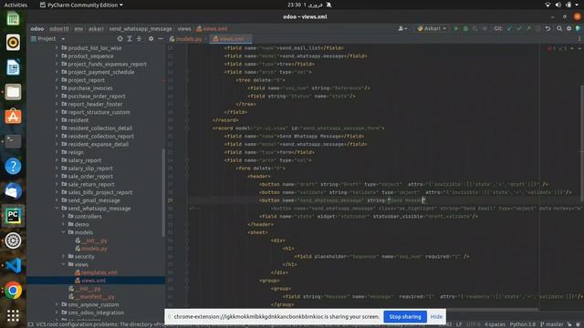Screen dimensions: 584x328
Task: Expand the product_list_loc_wise folder
Action: 57,48
